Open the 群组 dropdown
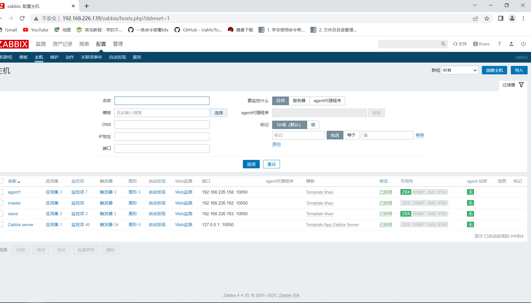The width and height of the screenshot is (531, 303). tap(460, 70)
